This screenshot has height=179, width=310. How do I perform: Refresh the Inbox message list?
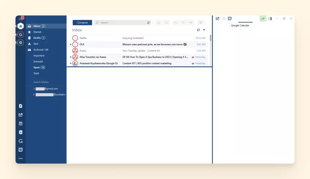point(198,30)
